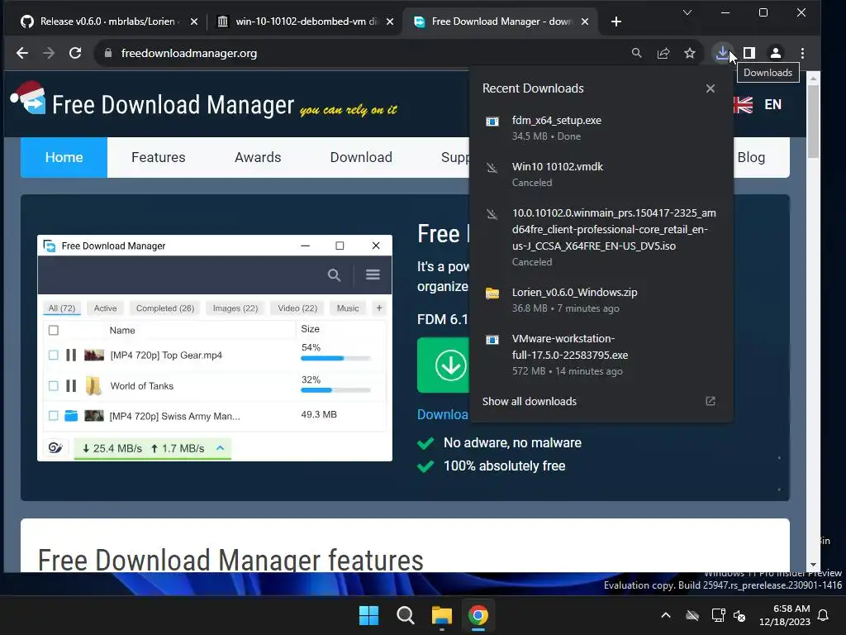Check the World of Tanks row checkbox
The image size is (846, 635).
pyautogui.click(x=54, y=385)
